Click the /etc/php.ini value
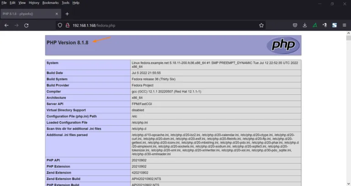This screenshot has width=351, height=186. [x=140, y=123]
